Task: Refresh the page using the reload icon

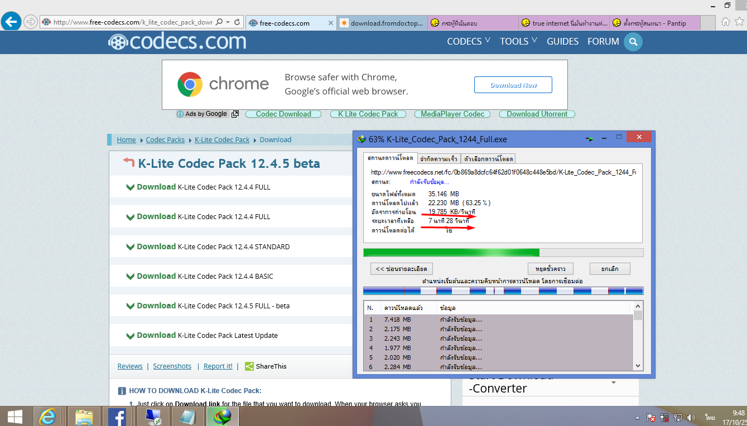Action: [x=237, y=22]
